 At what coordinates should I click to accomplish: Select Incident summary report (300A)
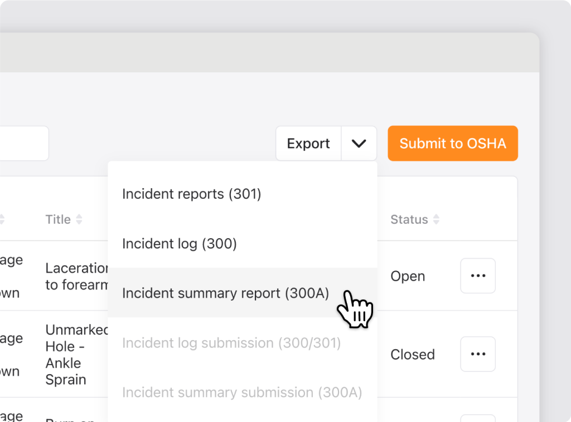click(225, 293)
